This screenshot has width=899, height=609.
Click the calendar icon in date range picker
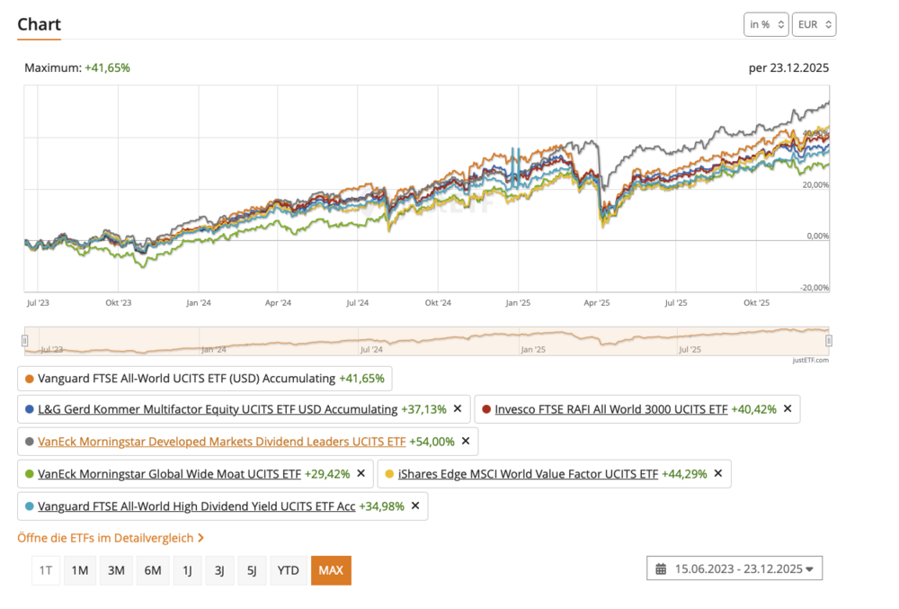coord(661,569)
